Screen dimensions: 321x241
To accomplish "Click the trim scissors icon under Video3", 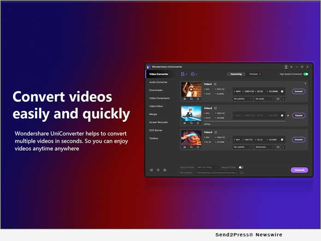I will click(x=184, y=147).
